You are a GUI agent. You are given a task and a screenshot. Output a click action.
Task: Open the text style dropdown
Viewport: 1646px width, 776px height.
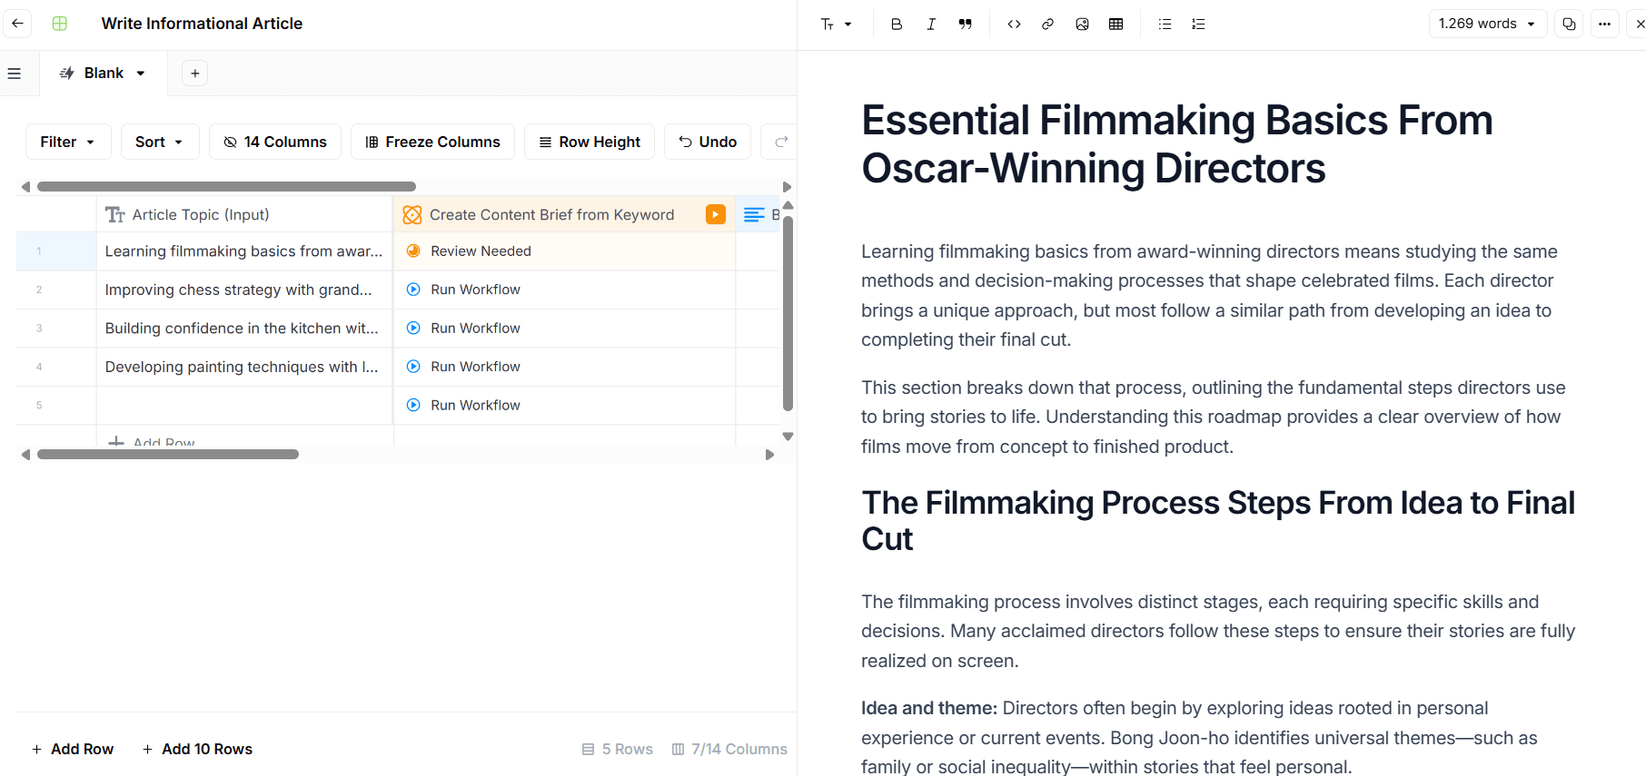click(x=836, y=25)
